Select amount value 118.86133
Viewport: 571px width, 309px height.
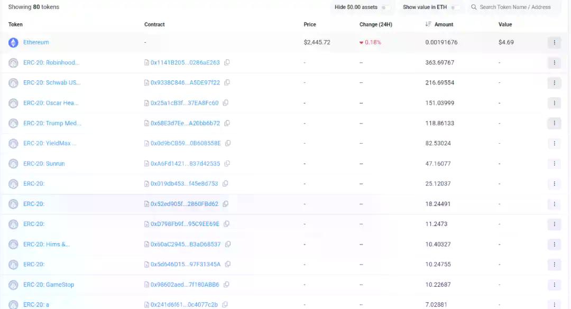coord(439,123)
